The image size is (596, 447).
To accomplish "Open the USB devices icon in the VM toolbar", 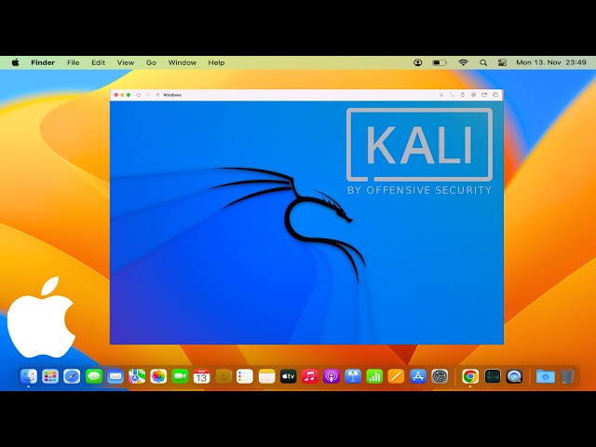I will tap(463, 95).
